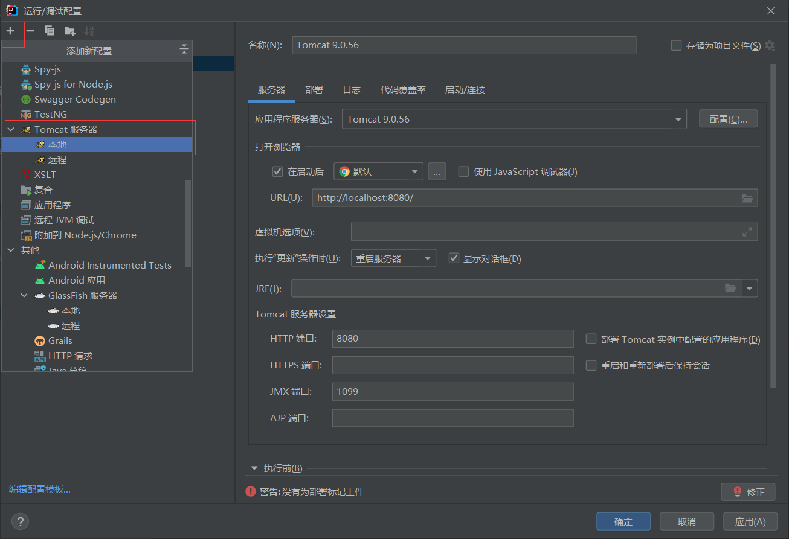This screenshot has height=539, width=789.
Task: Click configuration type list scrollbar
Action: click(188, 223)
